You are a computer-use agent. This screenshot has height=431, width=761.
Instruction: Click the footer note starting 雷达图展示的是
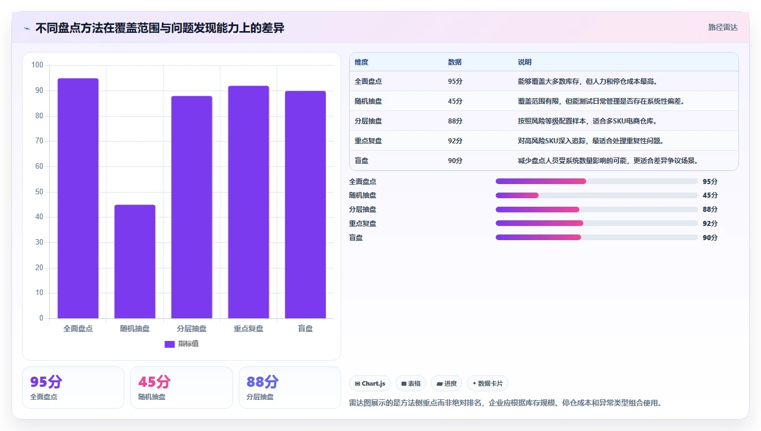click(505, 403)
